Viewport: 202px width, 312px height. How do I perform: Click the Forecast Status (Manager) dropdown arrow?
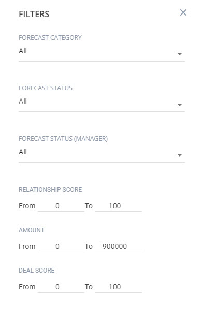tap(180, 155)
